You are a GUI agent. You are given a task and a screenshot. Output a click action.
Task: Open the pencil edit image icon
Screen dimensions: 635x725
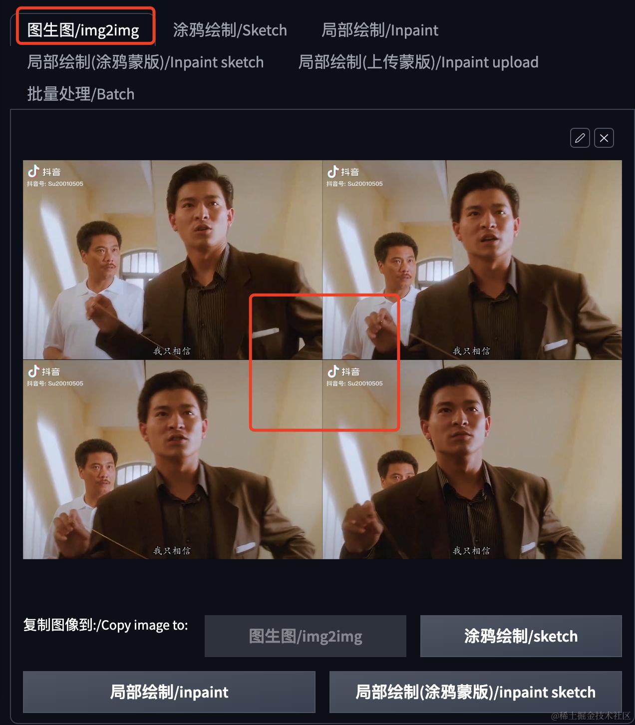pyautogui.click(x=580, y=138)
